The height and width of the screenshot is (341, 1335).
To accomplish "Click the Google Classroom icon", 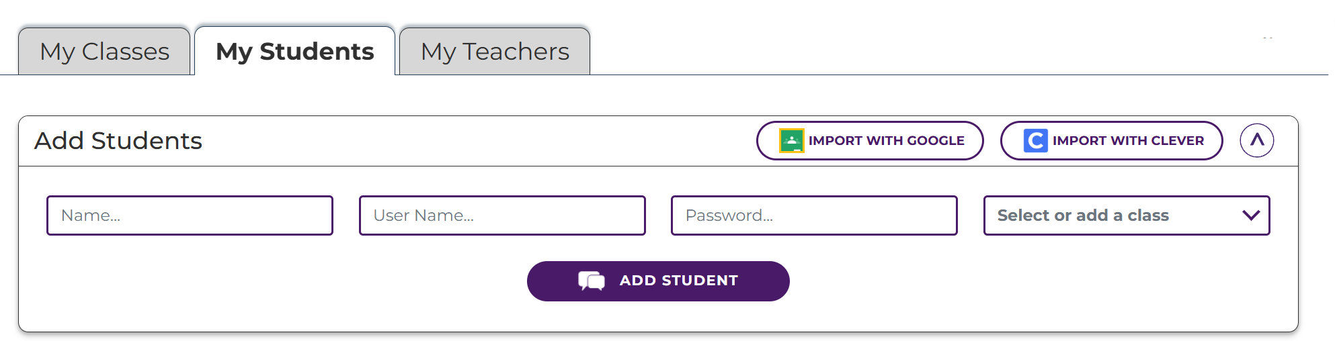I will point(791,141).
